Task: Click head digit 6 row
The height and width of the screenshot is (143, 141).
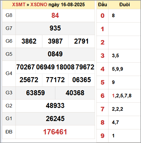Action: pos(119,96)
